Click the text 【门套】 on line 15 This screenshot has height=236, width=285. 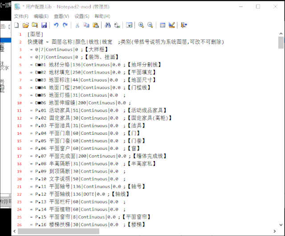136,141
